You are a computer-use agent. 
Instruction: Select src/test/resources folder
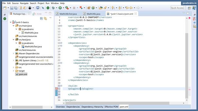click(x=26, y=50)
